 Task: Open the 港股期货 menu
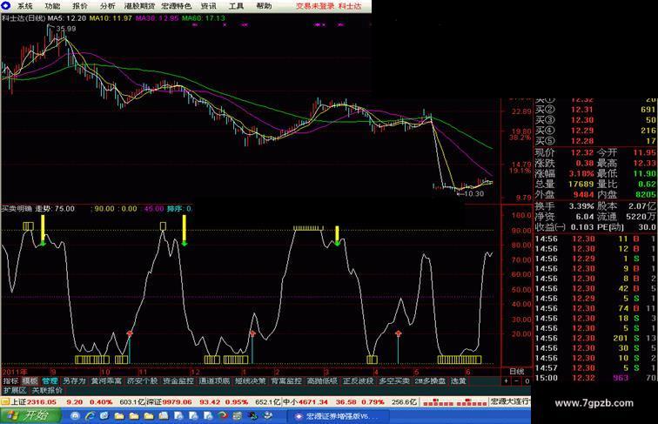(x=139, y=6)
